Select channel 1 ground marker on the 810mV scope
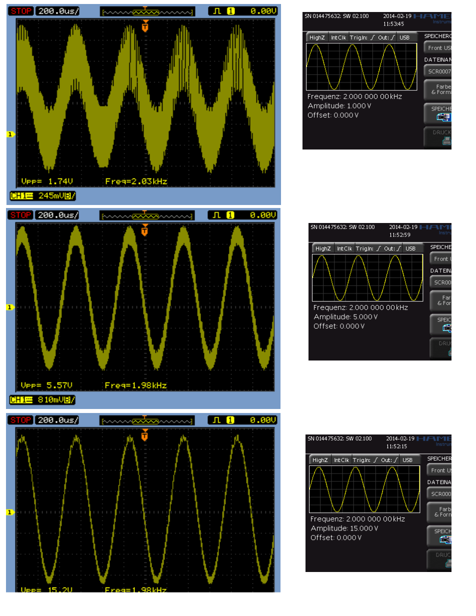The image size is (476, 616). [x=10, y=307]
